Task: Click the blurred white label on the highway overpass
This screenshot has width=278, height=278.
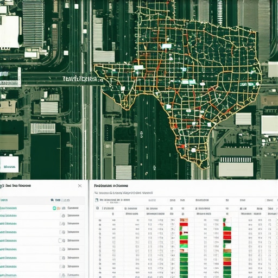Action: (83, 79)
